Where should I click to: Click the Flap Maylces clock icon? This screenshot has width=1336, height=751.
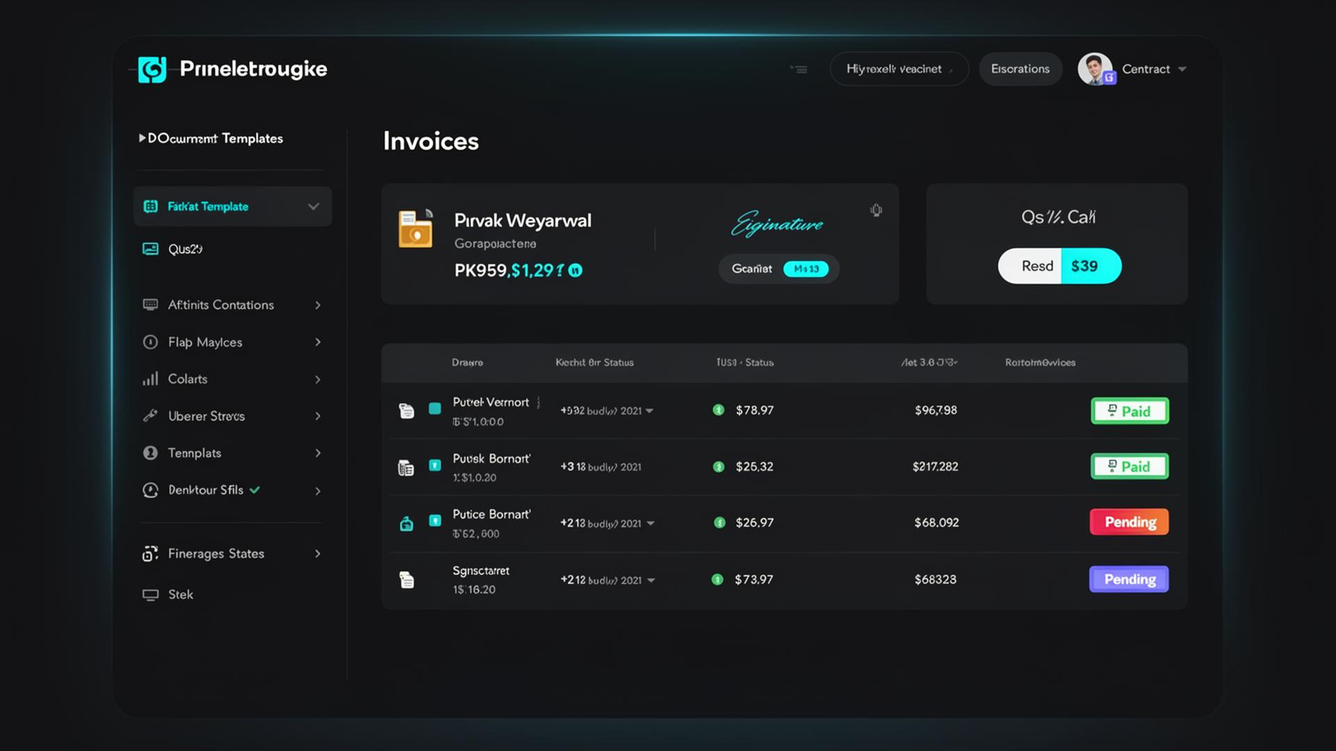(150, 342)
